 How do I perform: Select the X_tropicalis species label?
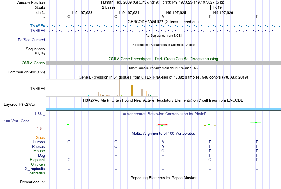(35, 169)
